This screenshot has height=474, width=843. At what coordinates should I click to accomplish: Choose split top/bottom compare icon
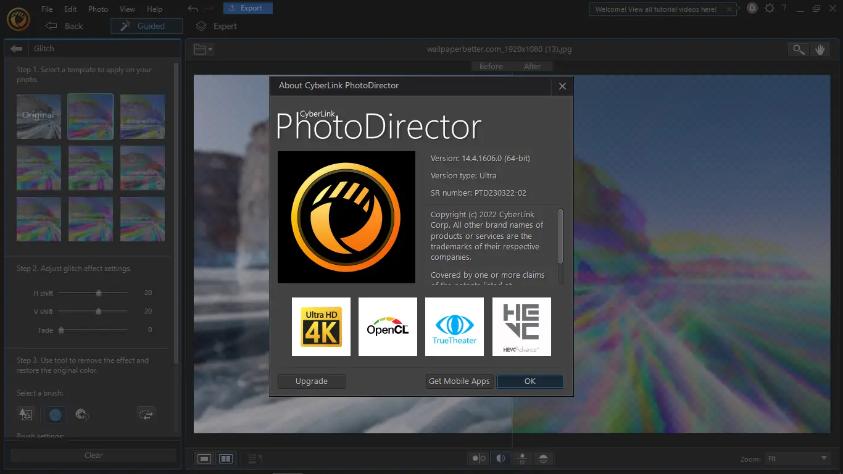coord(543,458)
